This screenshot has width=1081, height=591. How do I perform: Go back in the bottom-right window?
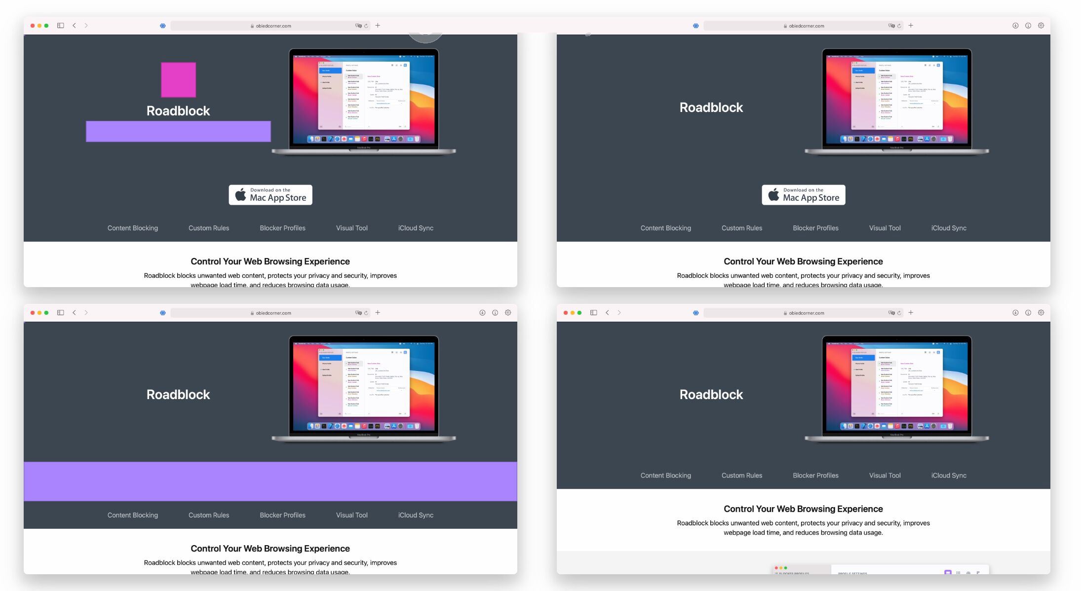pyautogui.click(x=607, y=313)
